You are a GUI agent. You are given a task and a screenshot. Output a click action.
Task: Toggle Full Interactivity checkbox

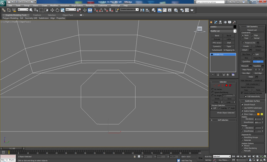tap(246, 96)
